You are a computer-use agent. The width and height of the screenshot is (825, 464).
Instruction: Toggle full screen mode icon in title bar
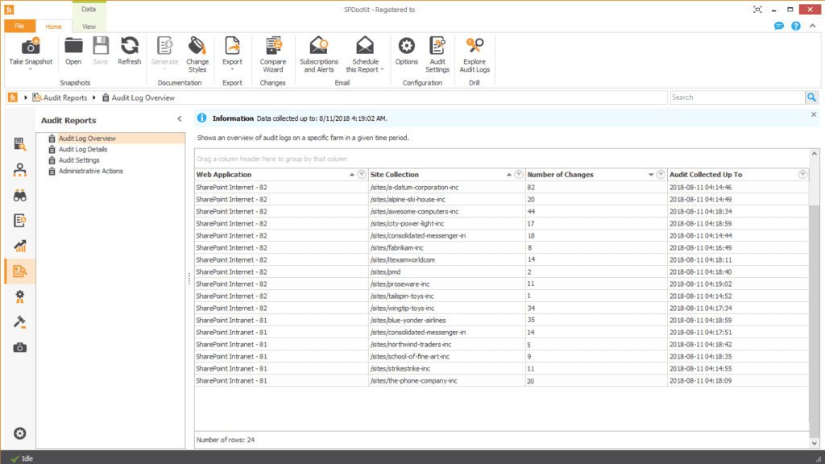pyautogui.click(x=757, y=10)
